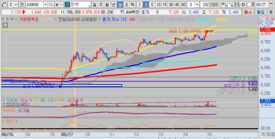Select the orange 상한선 indicator label
This screenshot has height=139, width=275.
pyautogui.click(x=47, y=20)
